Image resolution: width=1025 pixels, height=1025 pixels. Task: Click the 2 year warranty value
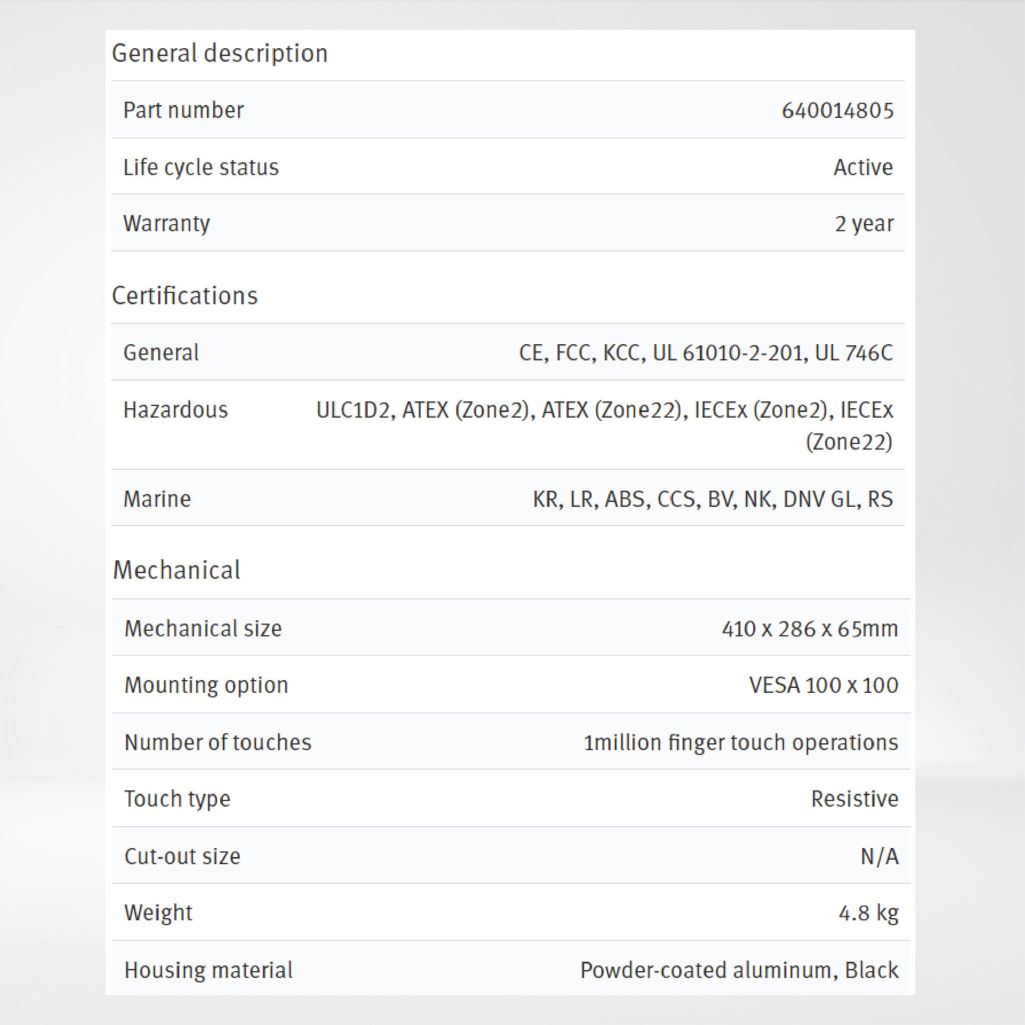click(864, 223)
